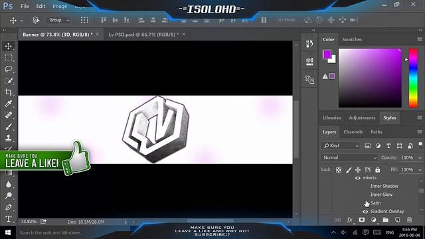The image size is (425, 239).
Task: Toggle the layer filtering on/off switch
Action: coord(420,145)
